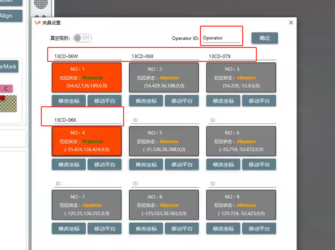335x250 pixels.
Task: Select gray fixture tile NO : 5
Action: 164,141
